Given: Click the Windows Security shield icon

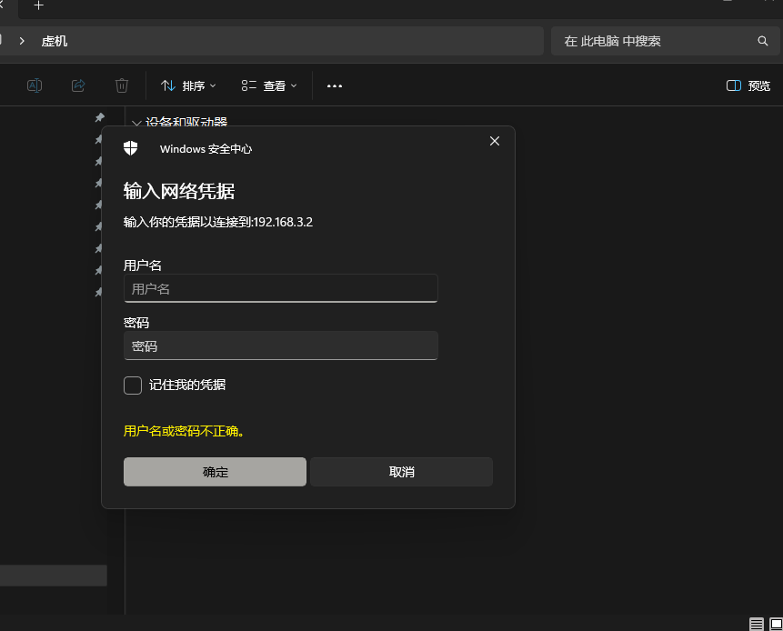Looking at the screenshot, I should tap(131, 148).
